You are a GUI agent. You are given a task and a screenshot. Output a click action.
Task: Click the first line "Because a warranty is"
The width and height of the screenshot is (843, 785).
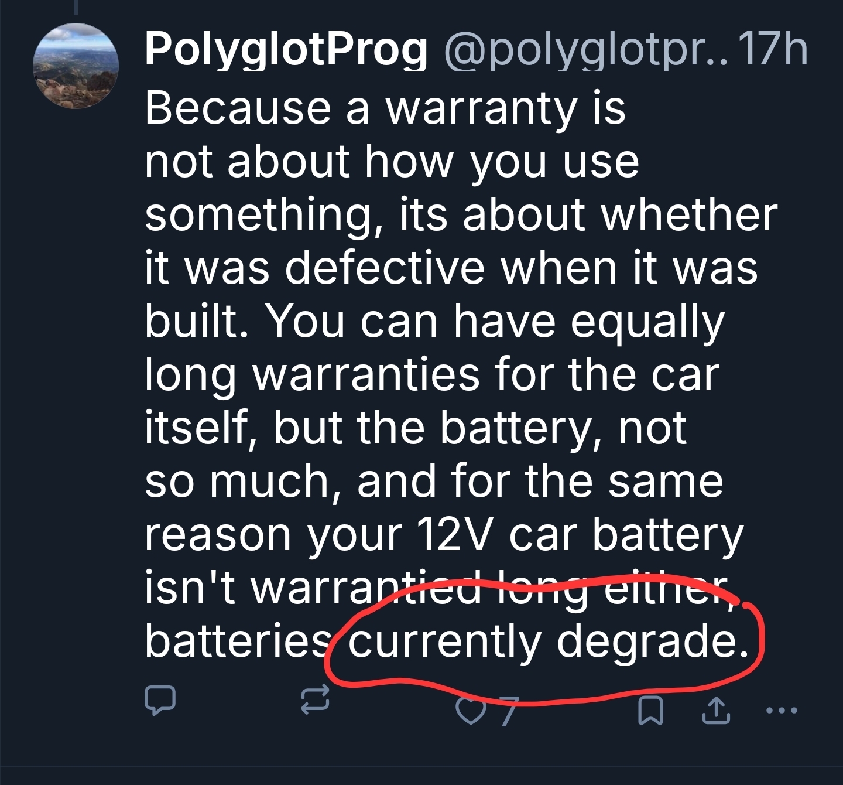point(385,108)
